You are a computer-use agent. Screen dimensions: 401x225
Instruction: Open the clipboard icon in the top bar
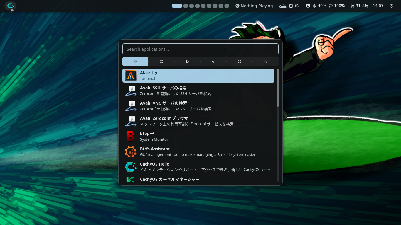click(291, 6)
